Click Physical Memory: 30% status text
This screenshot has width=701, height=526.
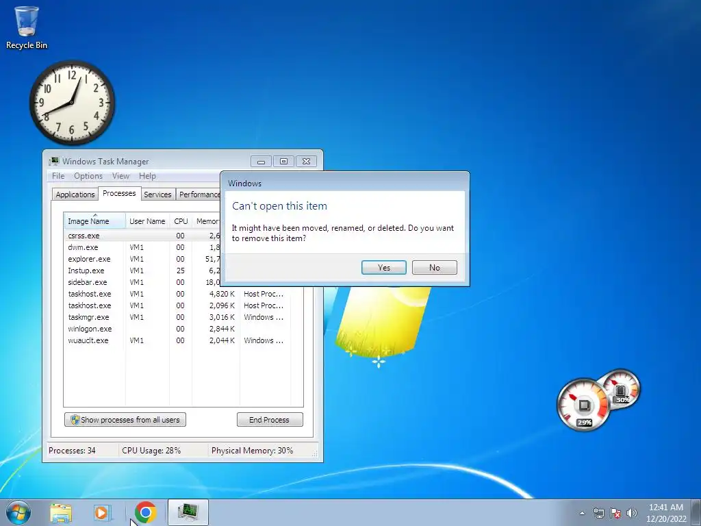point(252,451)
